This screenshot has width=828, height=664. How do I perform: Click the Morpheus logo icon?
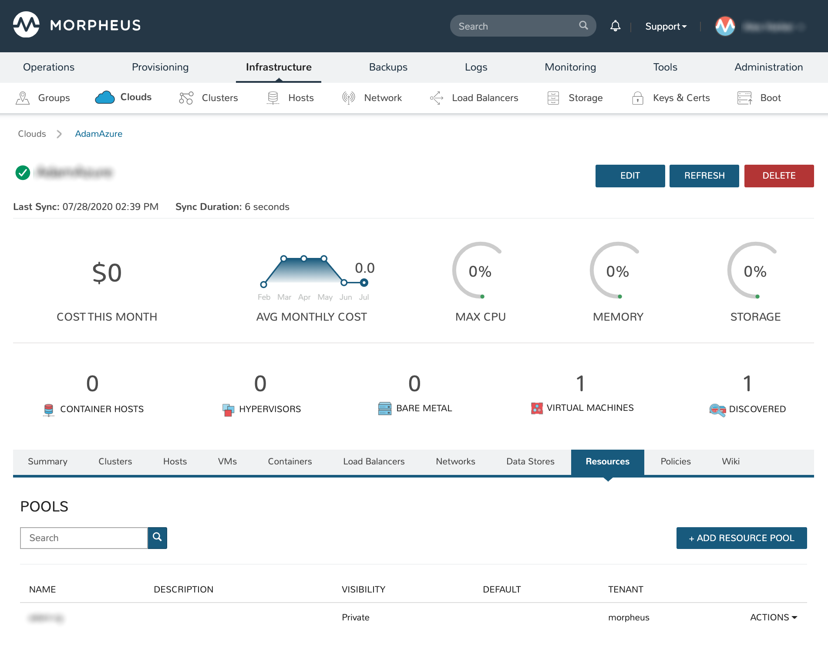point(26,25)
